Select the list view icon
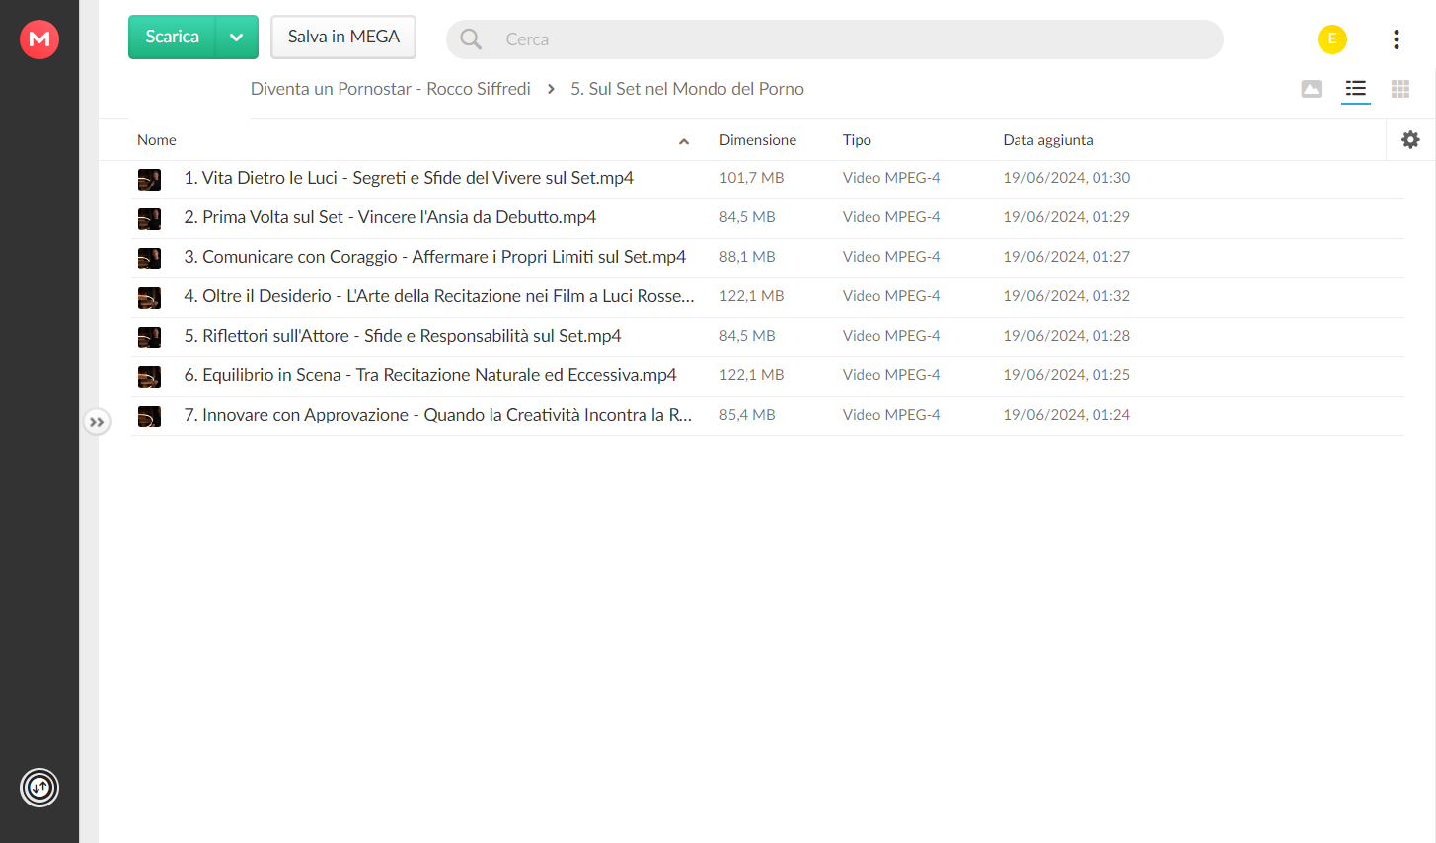The image size is (1436, 843). pyautogui.click(x=1356, y=90)
